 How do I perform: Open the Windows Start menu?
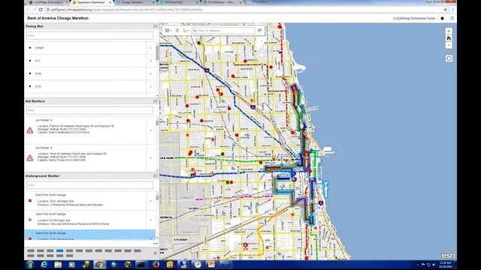pyautogui.click(x=30, y=265)
